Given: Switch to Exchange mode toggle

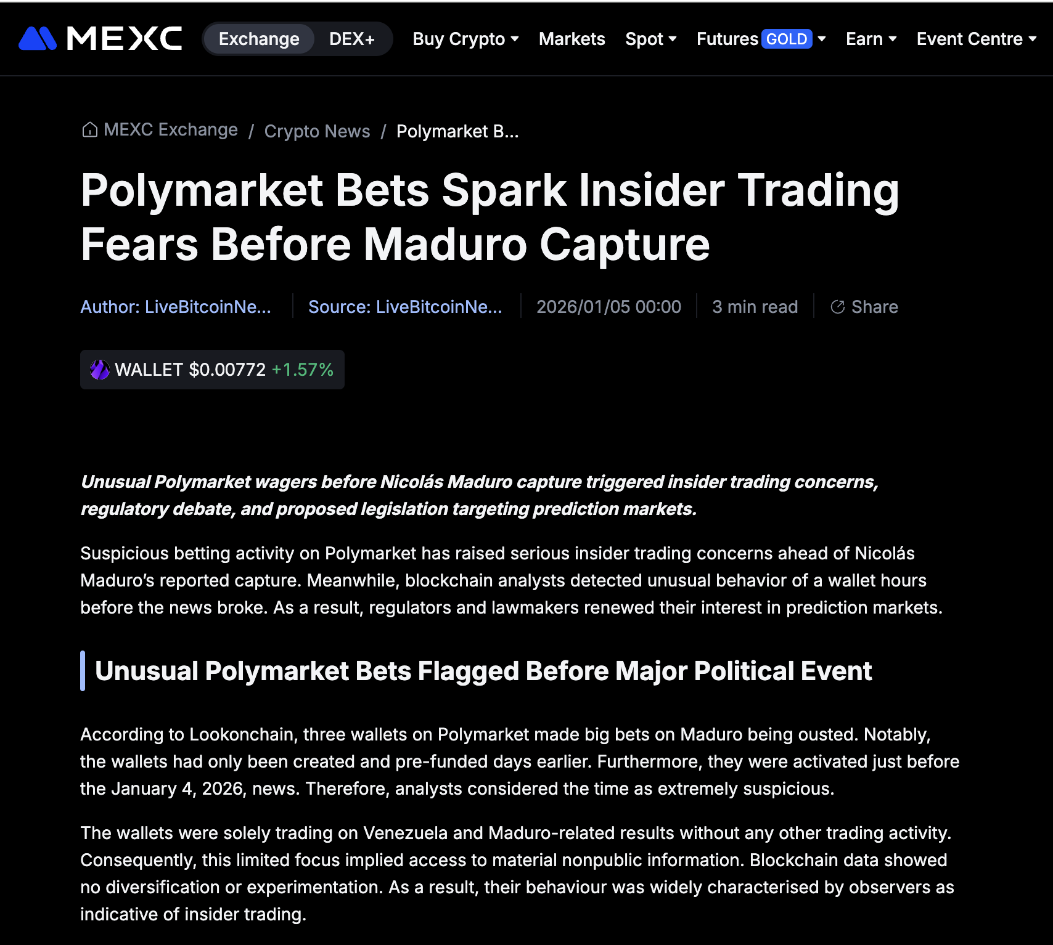Looking at the screenshot, I should tap(259, 39).
